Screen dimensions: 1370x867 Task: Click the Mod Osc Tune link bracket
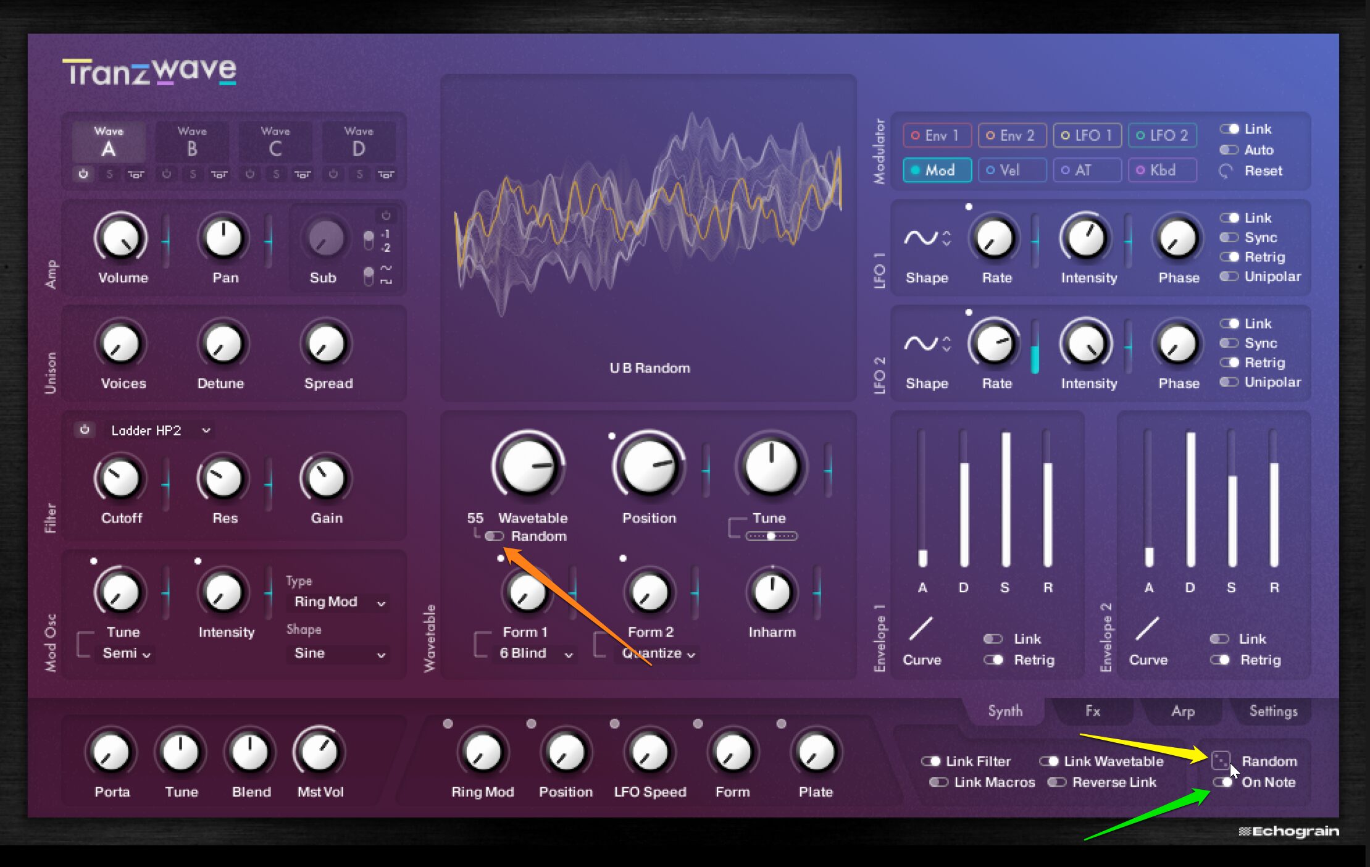(85, 644)
